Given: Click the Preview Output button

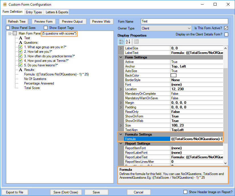Looking at the screenshot, I should pos(72,22).
